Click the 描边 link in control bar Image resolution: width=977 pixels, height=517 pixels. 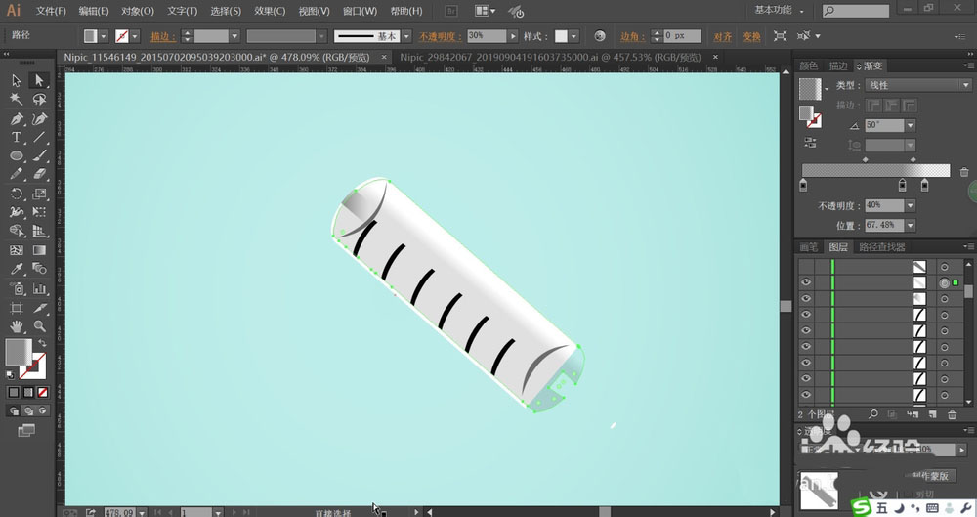[163, 37]
